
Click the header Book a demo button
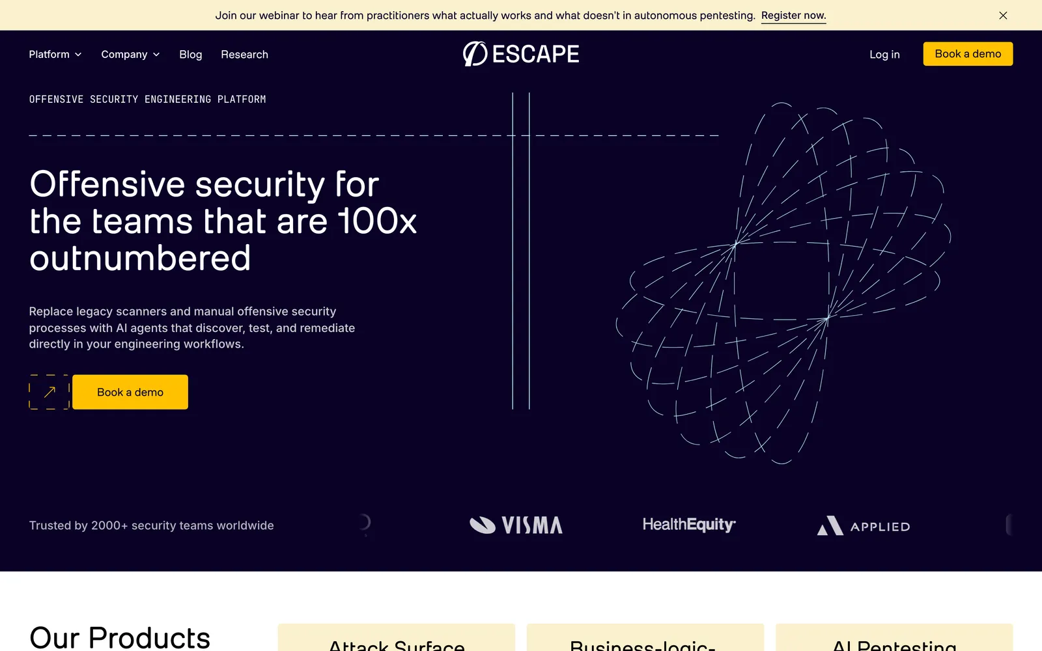point(968,54)
